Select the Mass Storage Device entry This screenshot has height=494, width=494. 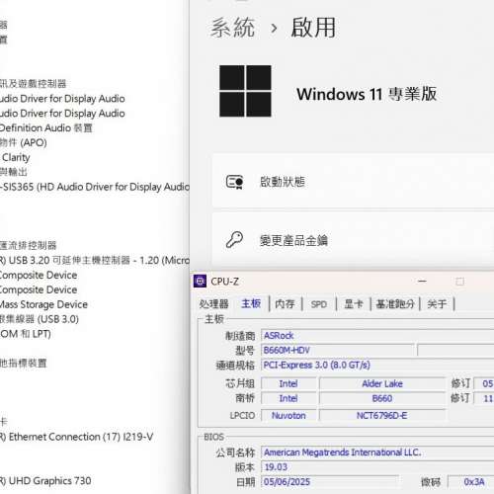tap(43, 304)
